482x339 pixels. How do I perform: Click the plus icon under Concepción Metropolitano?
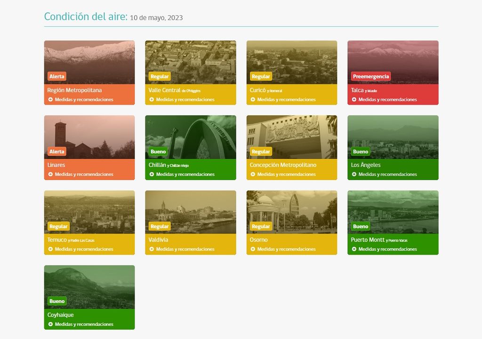(x=253, y=174)
